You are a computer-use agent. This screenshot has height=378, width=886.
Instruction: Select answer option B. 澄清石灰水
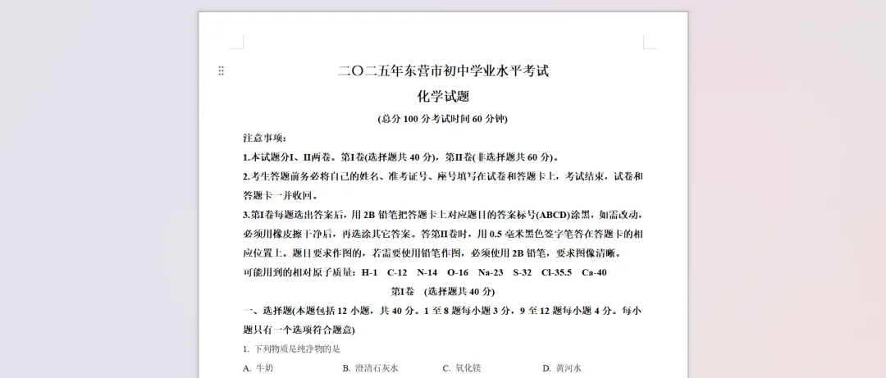pyautogui.click(x=371, y=368)
